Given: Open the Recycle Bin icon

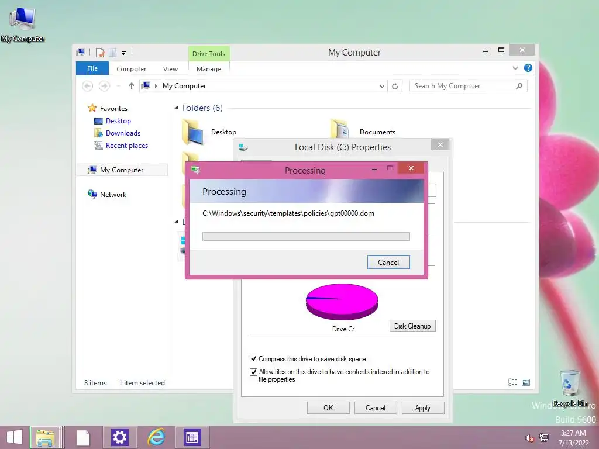Looking at the screenshot, I should pyautogui.click(x=570, y=388).
